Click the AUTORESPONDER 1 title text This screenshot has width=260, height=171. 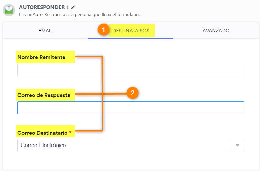click(44, 7)
